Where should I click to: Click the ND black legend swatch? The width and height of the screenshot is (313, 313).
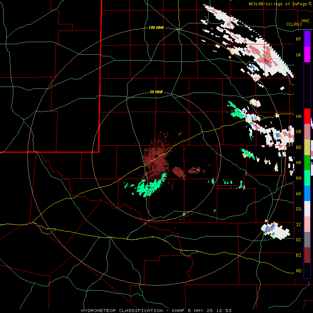307,271
